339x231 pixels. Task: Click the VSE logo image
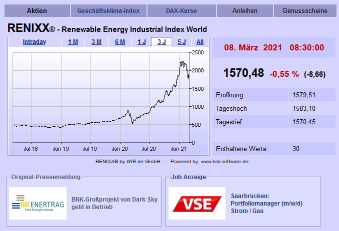197,203
